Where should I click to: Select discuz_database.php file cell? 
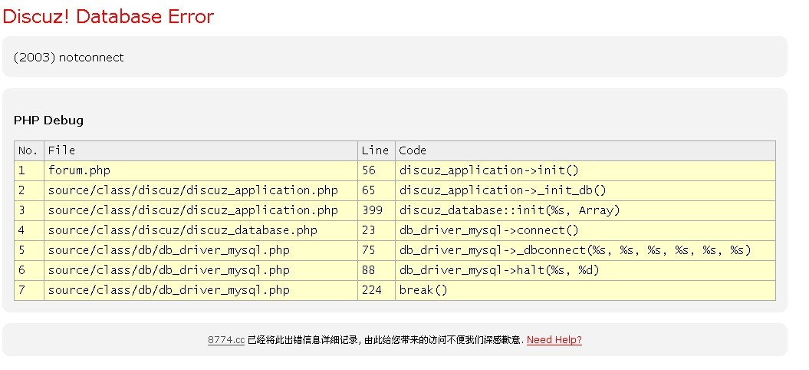(x=201, y=230)
